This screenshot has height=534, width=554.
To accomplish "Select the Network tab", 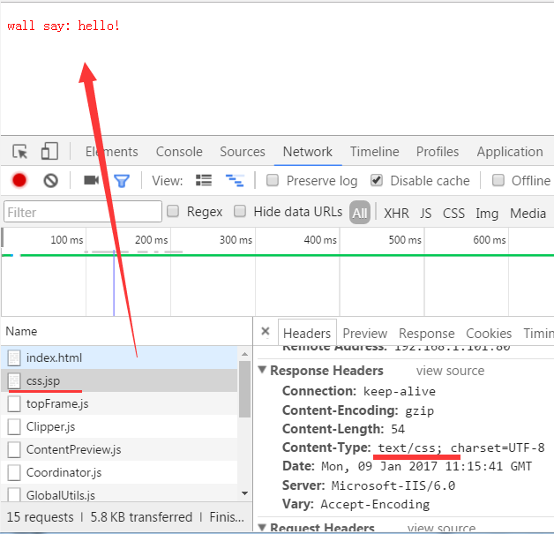I will coord(308,152).
